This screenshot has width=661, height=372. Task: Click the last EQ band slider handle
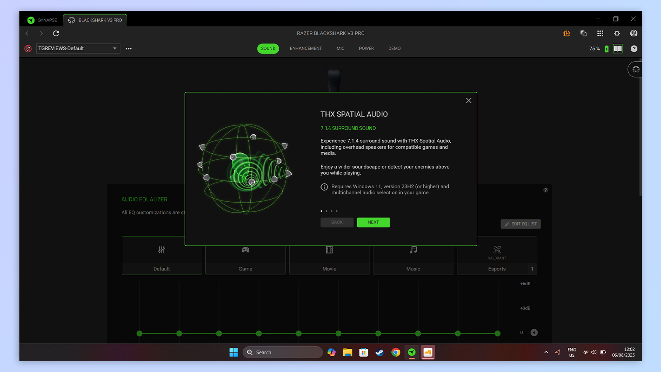coord(498,333)
